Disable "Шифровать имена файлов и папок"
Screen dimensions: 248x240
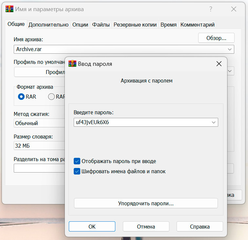click(x=77, y=171)
